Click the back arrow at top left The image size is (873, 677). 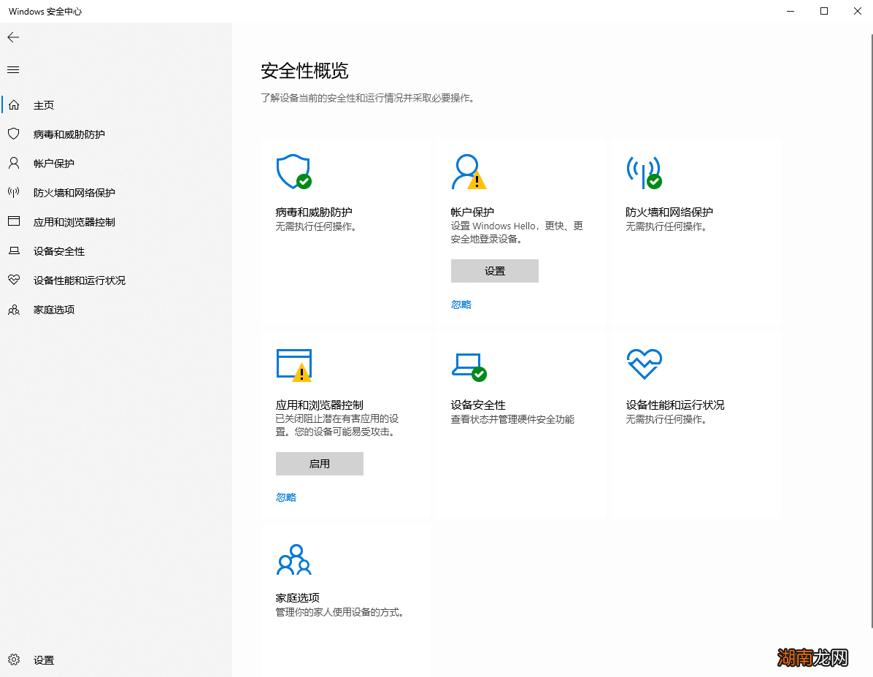[x=12, y=37]
